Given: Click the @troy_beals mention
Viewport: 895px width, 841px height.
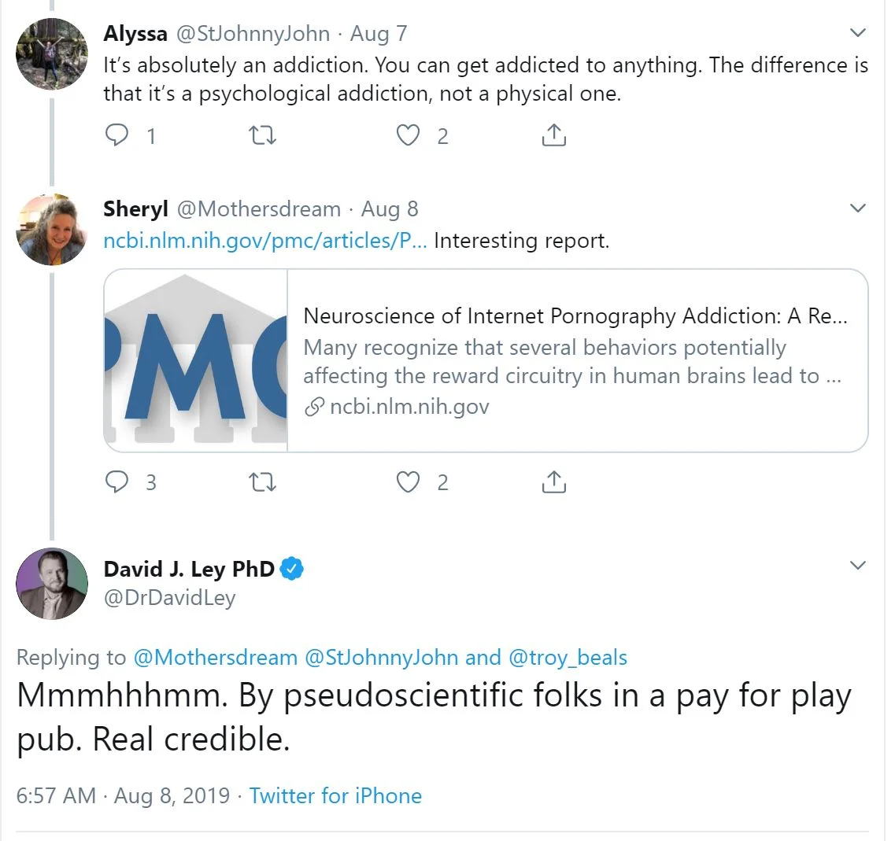Looking at the screenshot, I should tap(568, 657).
